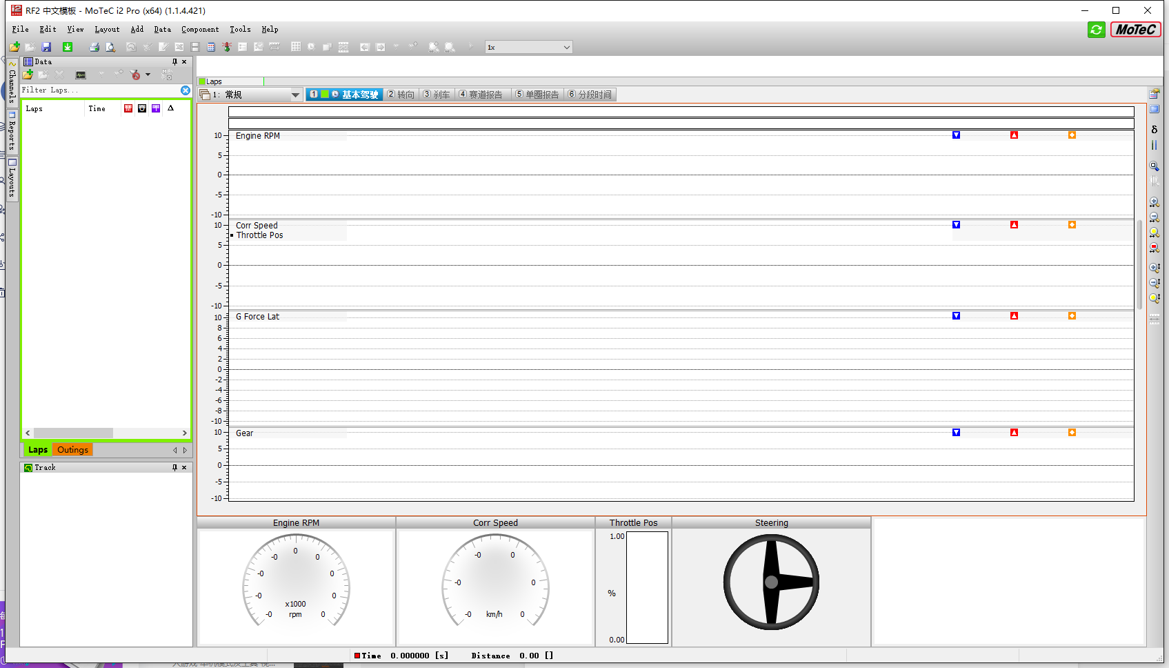Image resolution: width=1169 pixels, height=668 pixels.
Task: Toggle the pin on the Data panel
Action: (x=174, y=61)
